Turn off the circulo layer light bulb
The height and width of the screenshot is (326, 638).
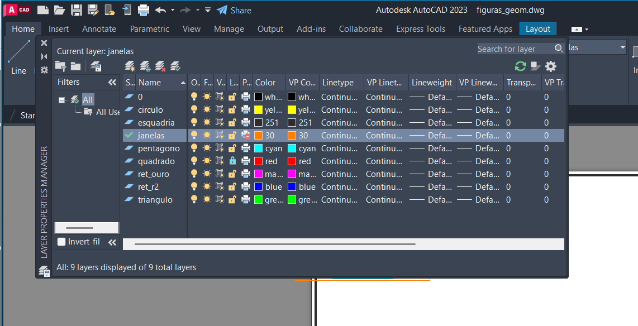(x=194, y=110)
